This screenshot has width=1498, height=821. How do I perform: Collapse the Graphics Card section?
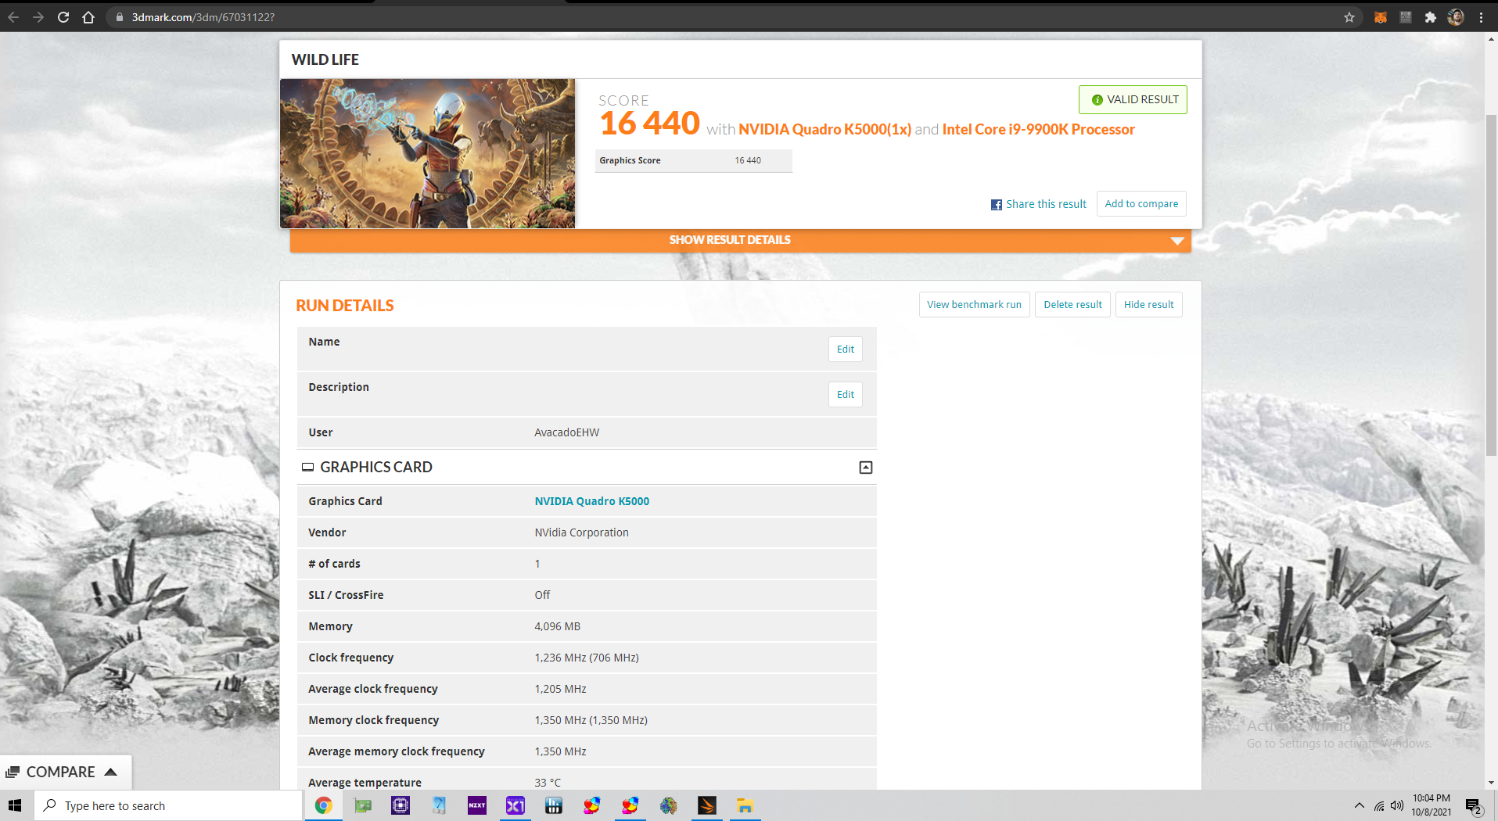pos(866,468)
